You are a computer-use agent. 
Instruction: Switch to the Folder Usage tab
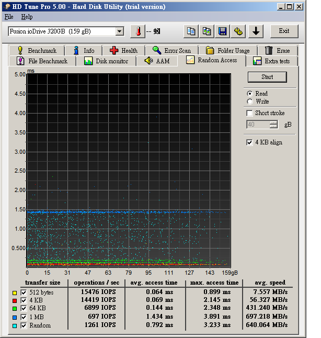pyautogui.click(x=228, y=50)
